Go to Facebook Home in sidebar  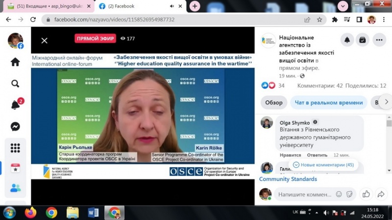tap(15, 62)
